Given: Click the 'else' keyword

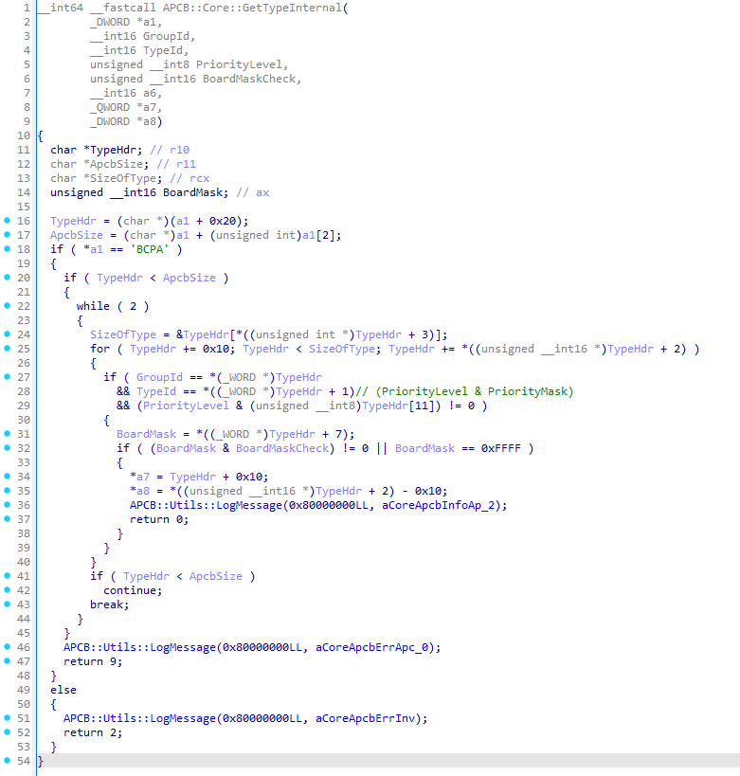Looking at the screenshot, I should coord(63,690).
